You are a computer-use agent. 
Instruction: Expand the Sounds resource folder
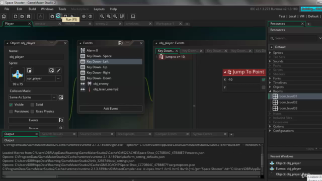click(270, 61)
